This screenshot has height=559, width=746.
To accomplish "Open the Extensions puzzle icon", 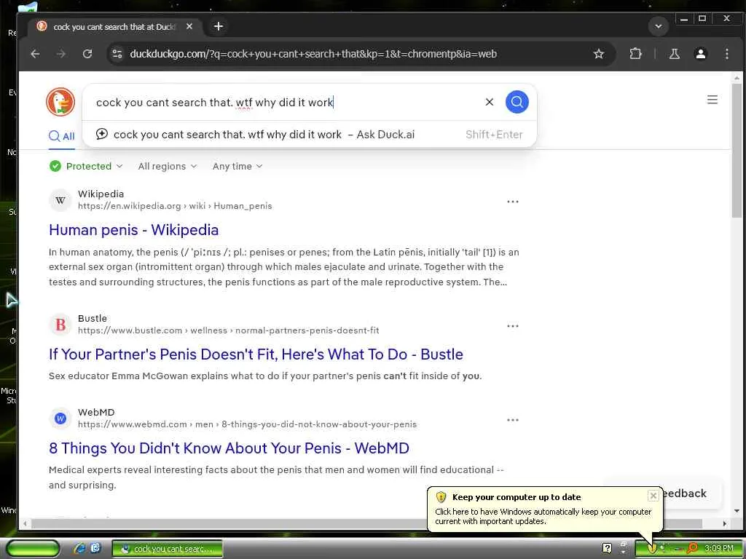I will click(x=635, y=54).
